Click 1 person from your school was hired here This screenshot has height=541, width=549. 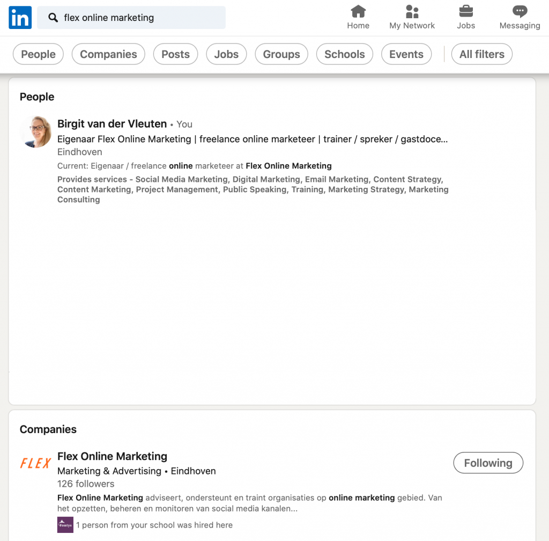154,525
